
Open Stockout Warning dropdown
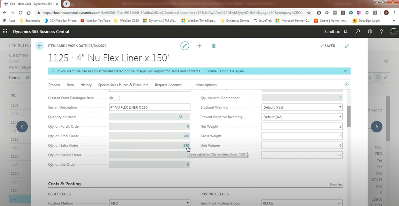click(x=302, y=107)
